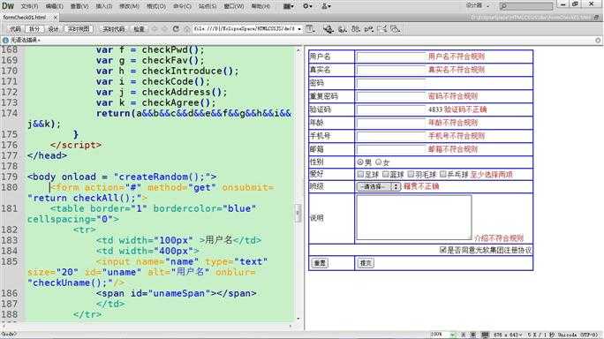604x339 pixels.
Task: Tick the agreement checkbox for 光软集团注册协议
Action: pos(443,250)
